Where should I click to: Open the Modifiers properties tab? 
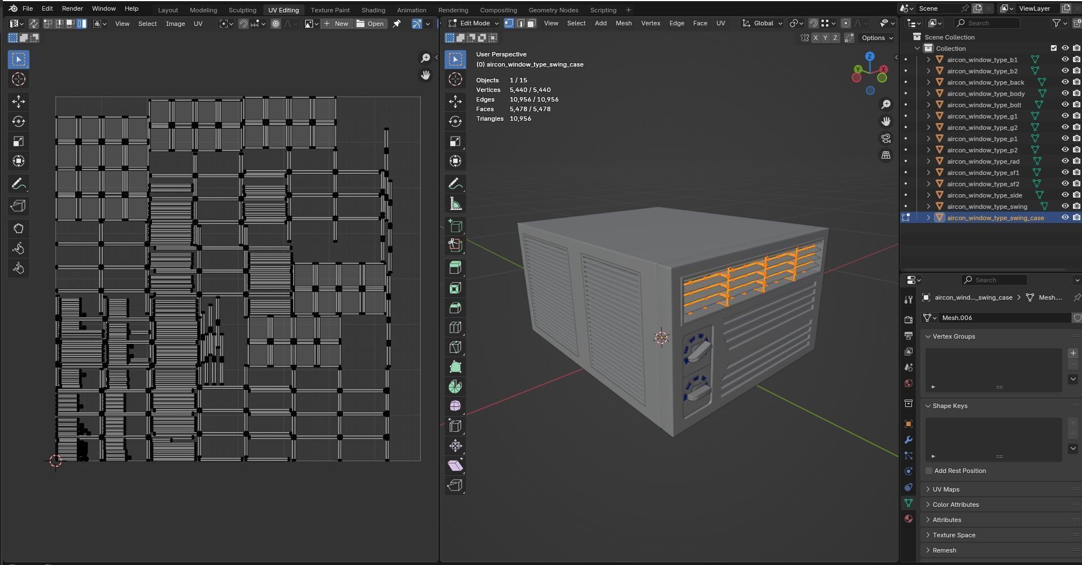coord(909,440)
